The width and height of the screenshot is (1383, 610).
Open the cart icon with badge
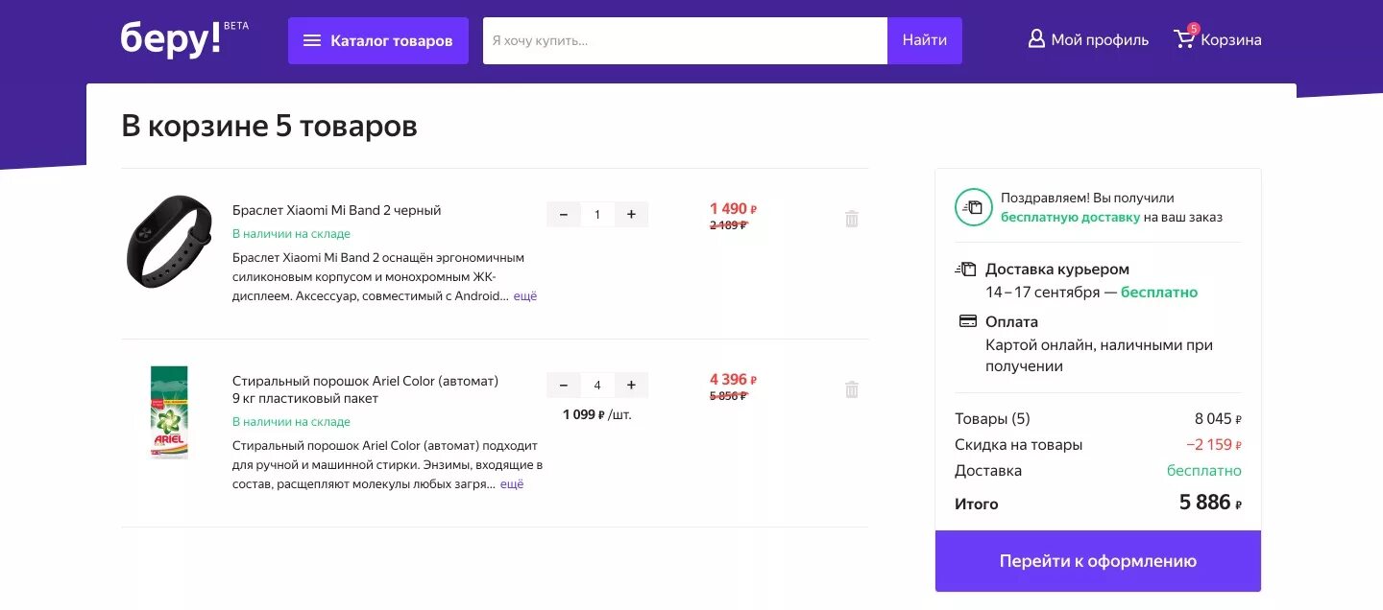click(x=1185, y=37)
